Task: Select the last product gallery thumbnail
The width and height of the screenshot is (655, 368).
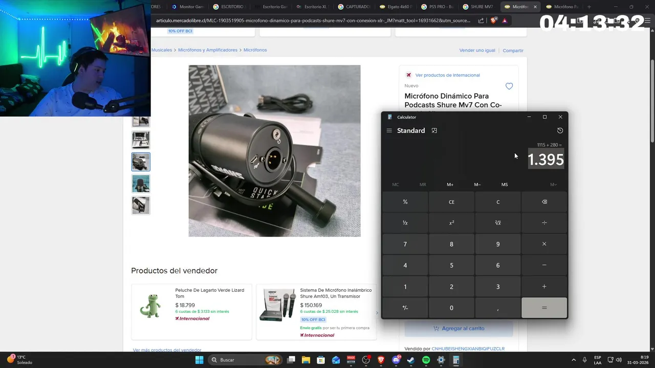Action: pyautogui.click(x=141, y=205)
